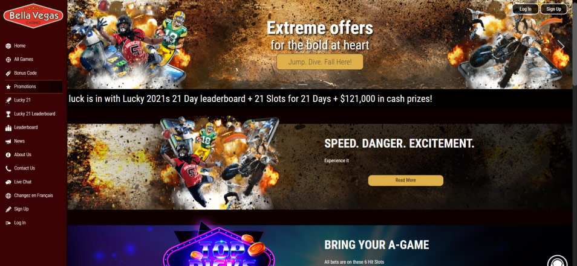Viewport: 577px width, 266px height.
Task: Advance banner with the right chevron arrow
Action: (x=561, y=45)
